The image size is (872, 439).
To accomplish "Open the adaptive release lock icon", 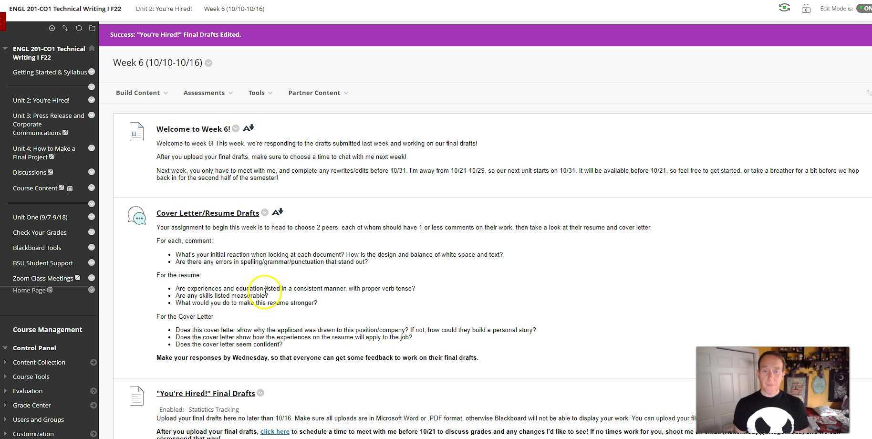I will tap(806, 8).
